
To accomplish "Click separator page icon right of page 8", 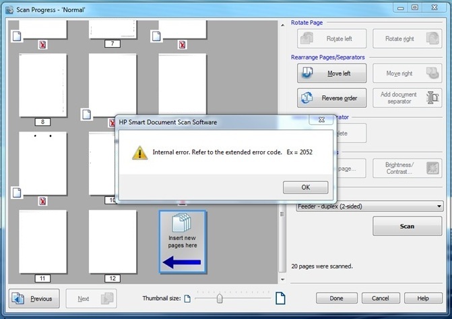I will coord(86,115).
